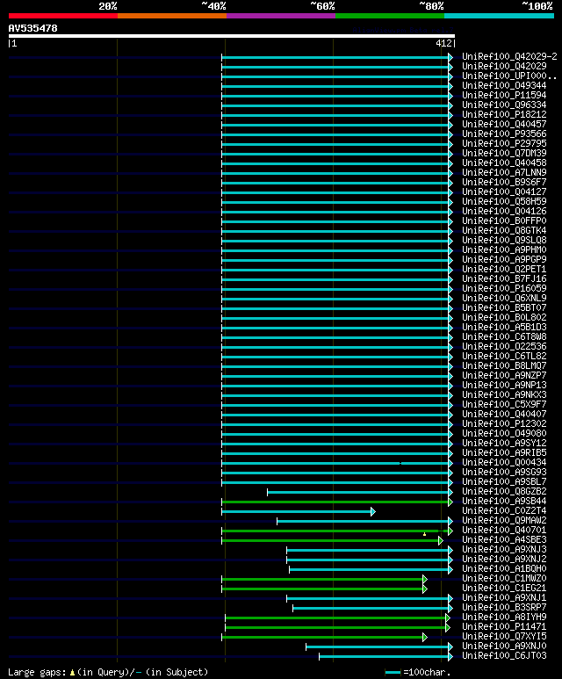Click UniRef100_Q40457 label
The width and height of the screenshot is (562, 679).
[504, 124]
